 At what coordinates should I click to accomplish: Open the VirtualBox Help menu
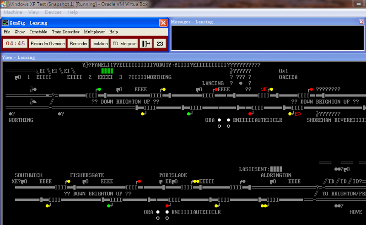tap(73, 12)
